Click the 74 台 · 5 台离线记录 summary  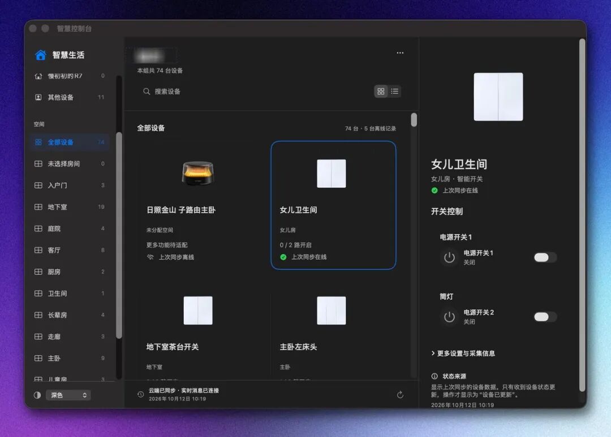[371, 129]
